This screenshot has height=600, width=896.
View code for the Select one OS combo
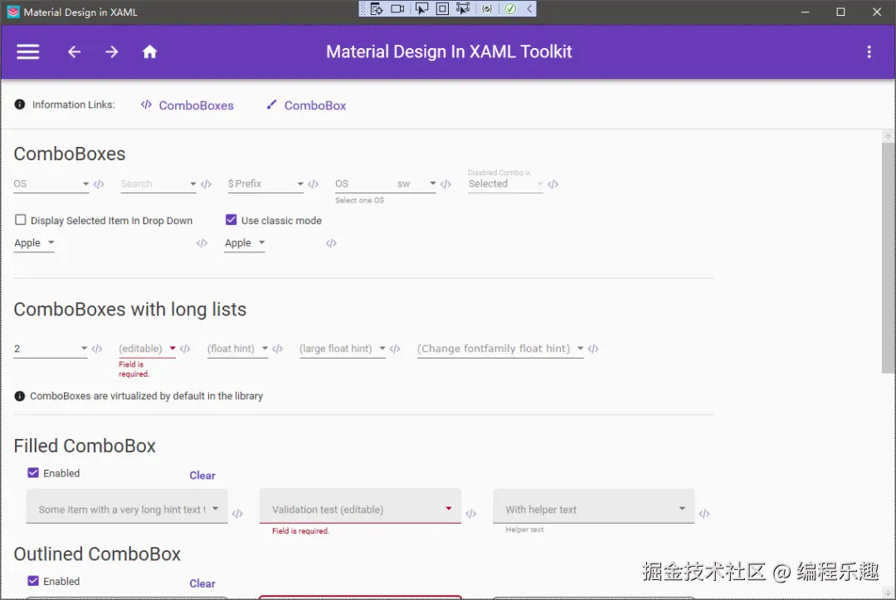(x=446, y=184)
